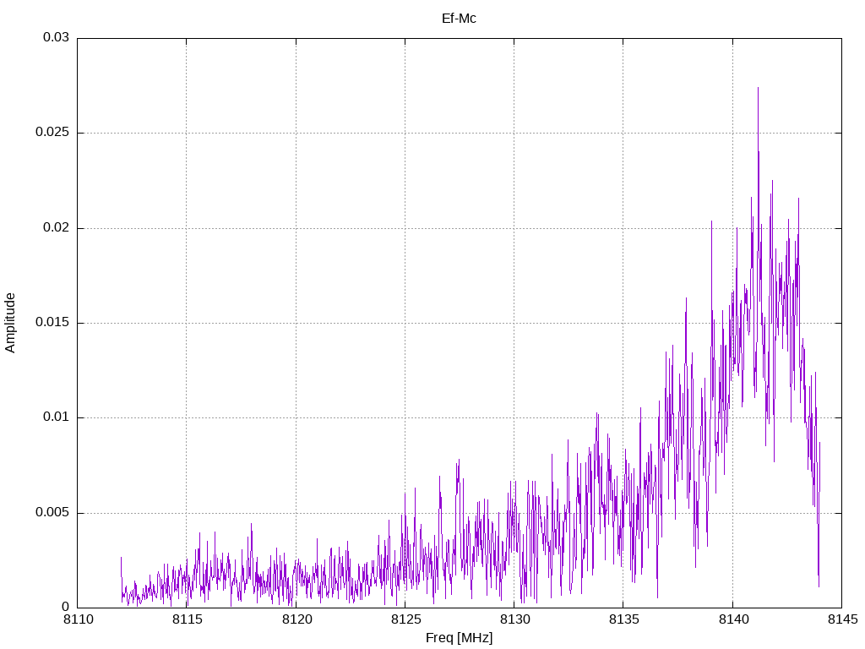Viewport: 865px width, 649px height.
Task: Click the plot title 'Ef-Mc'
Action: coord(459,19)
